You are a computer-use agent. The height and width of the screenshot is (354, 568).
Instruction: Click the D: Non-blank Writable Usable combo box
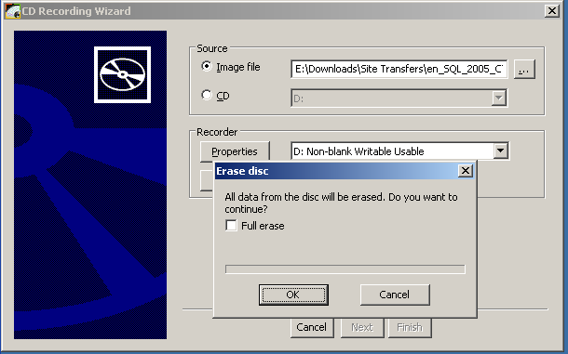pyautogui.click(x=399, y=151)
